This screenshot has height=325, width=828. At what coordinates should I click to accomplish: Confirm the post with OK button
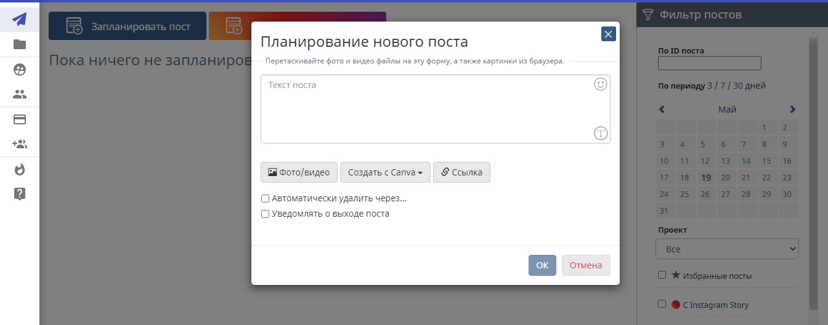[x=542, y=265]
